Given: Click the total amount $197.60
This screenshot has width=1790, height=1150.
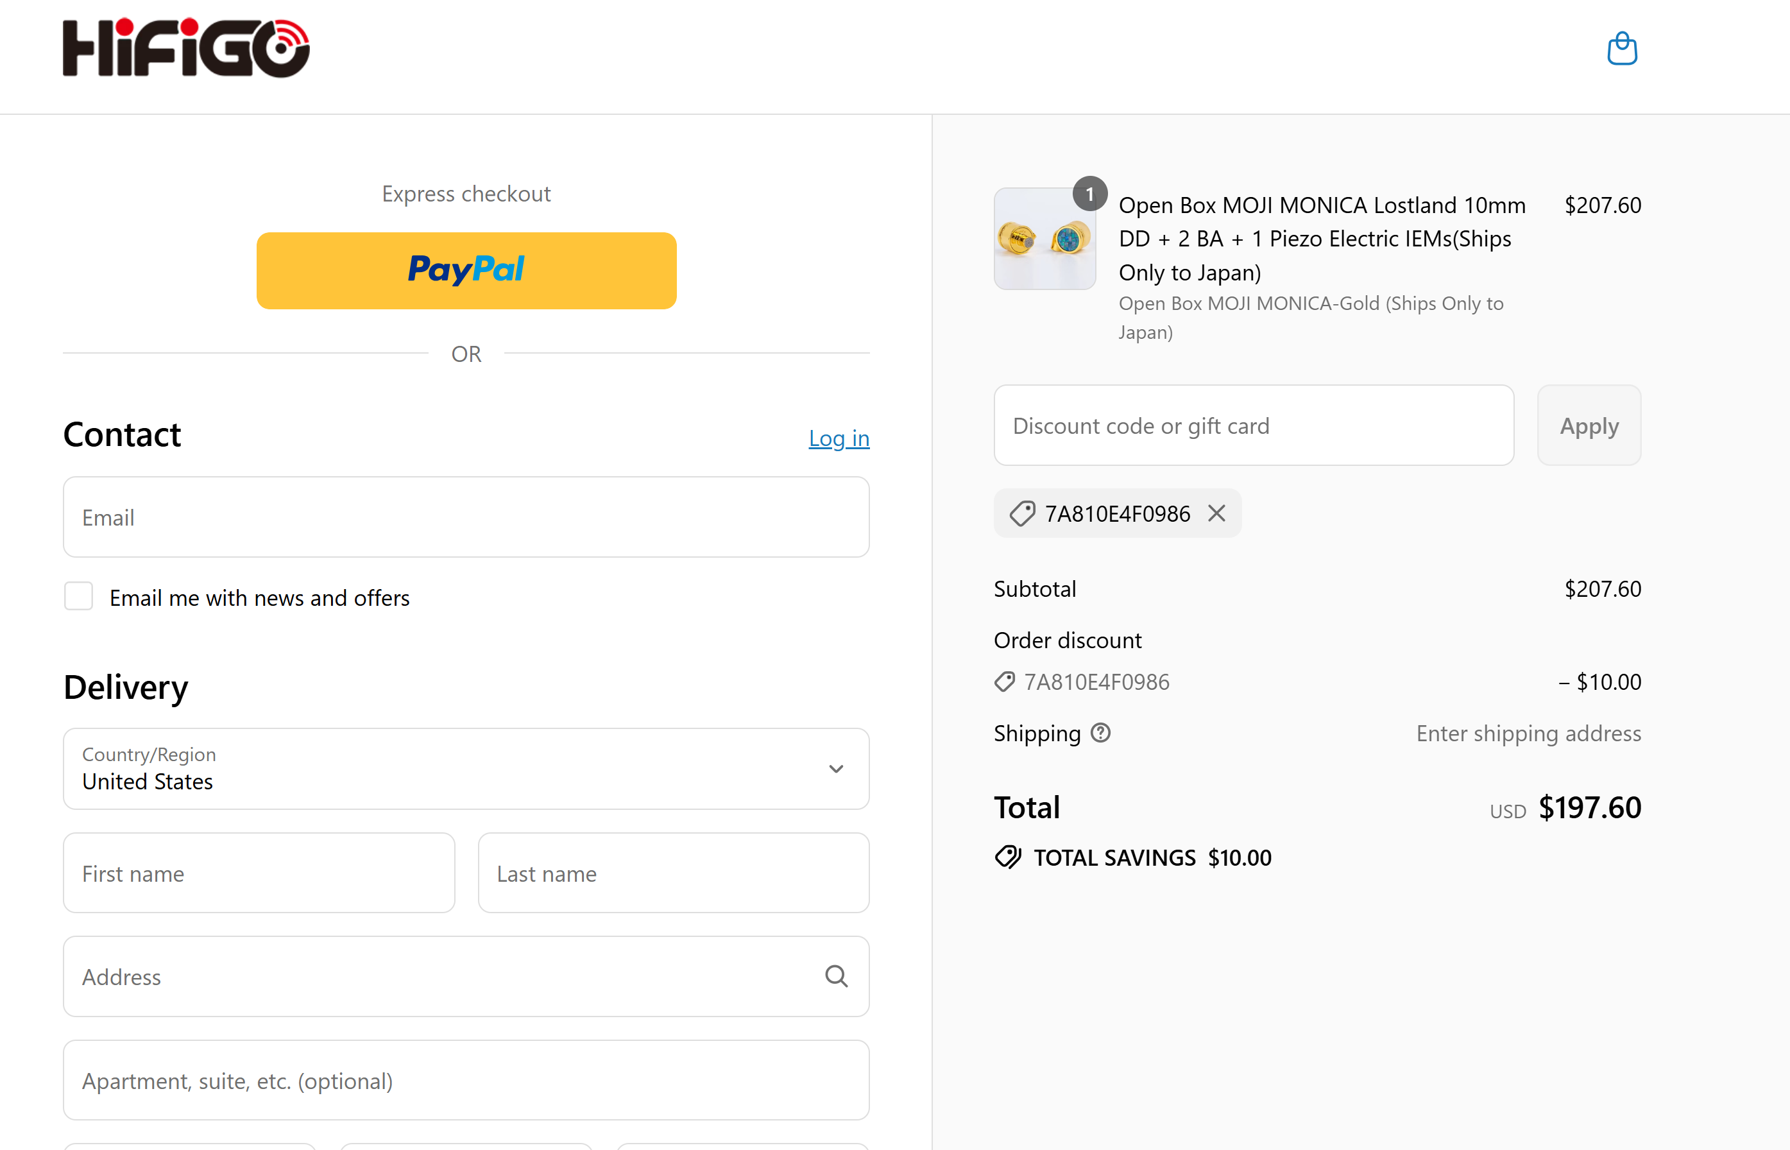Looking at the screenshot, I should pos(1590,807).
